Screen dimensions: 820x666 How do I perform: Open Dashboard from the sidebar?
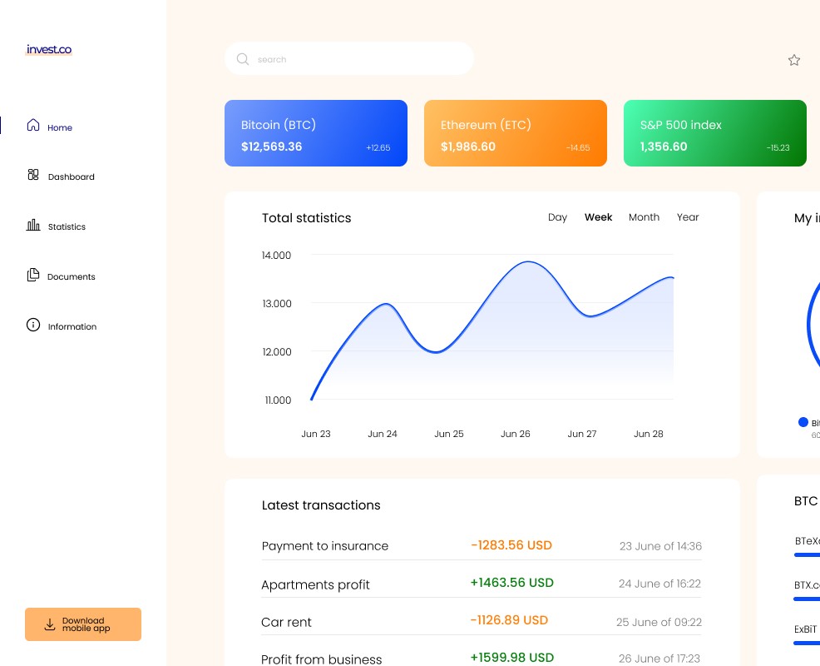point(72,177)
